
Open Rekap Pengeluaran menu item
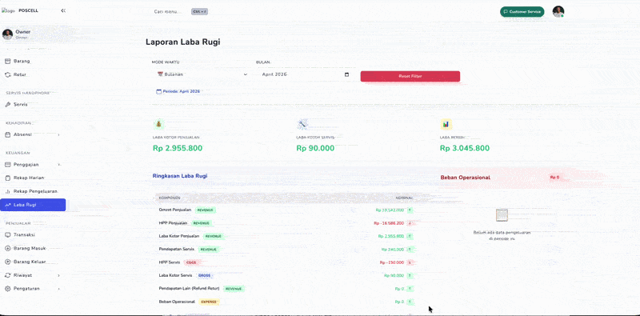click(x=33, y=191)
